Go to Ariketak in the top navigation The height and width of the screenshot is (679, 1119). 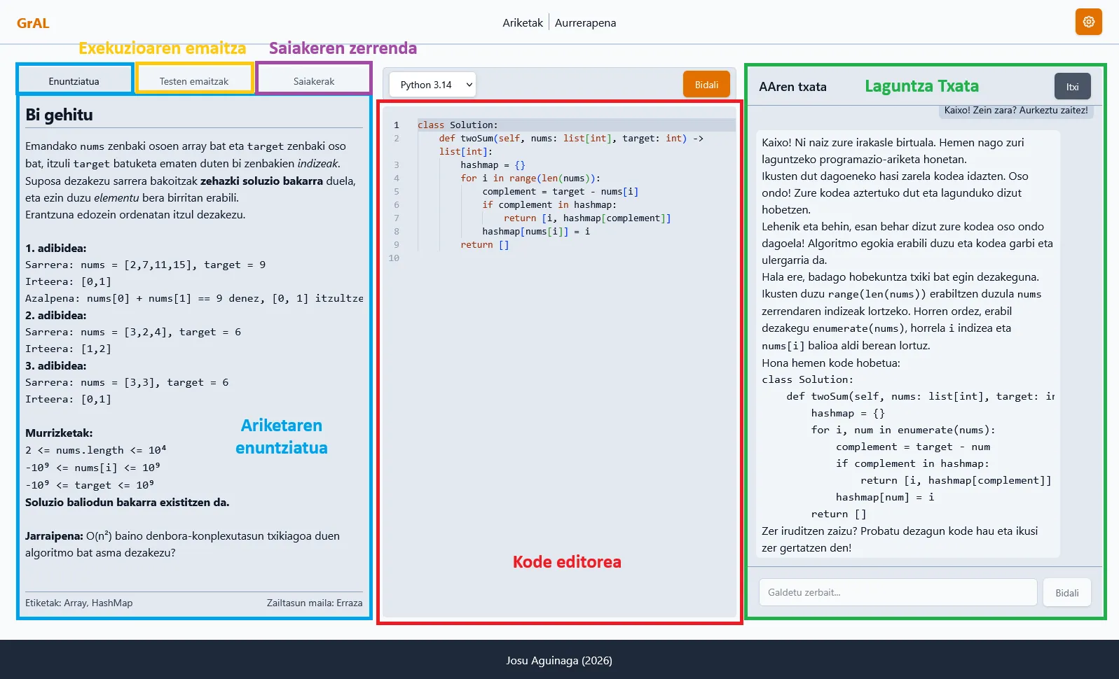pos(523,22)
